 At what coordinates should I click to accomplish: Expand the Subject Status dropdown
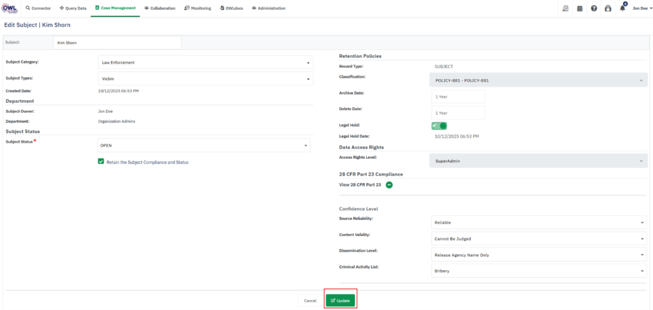(204, 145)
